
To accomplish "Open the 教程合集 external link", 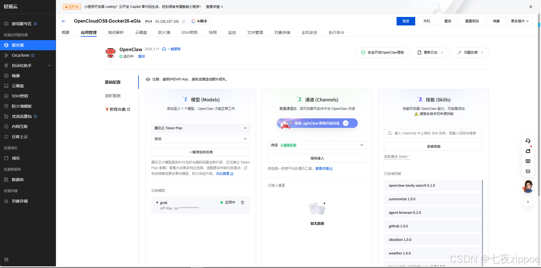I will click(118, 109).
